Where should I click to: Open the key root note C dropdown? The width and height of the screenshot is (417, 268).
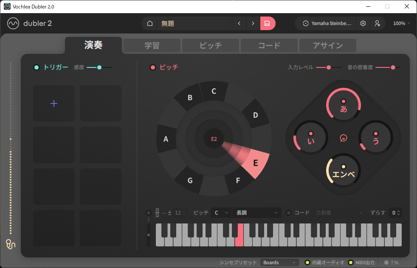coord(221,212)
